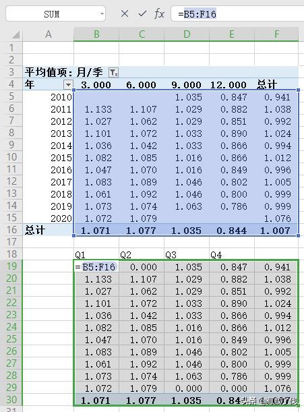Select cell 1.063 in row 28
The width and height of the screenshot is (304, 412).
[187, 376]
